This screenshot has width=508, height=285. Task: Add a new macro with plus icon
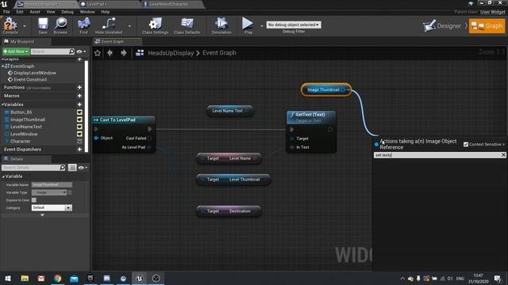pyautogui.click(x=79, y=96)
